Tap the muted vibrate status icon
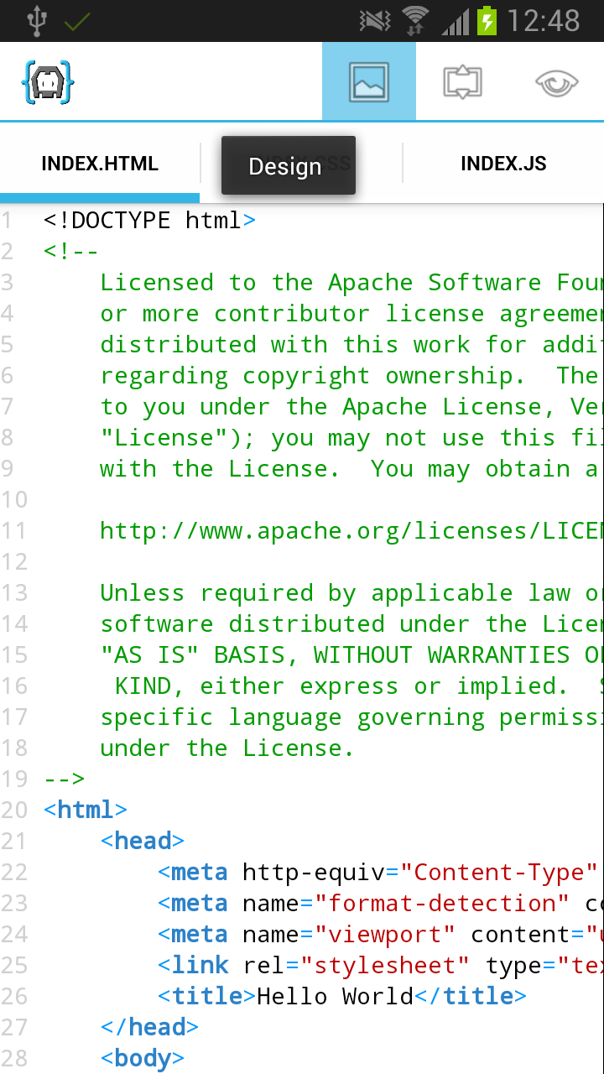The width and height of the screenshot is (604, 1074). tap(375, 21)
